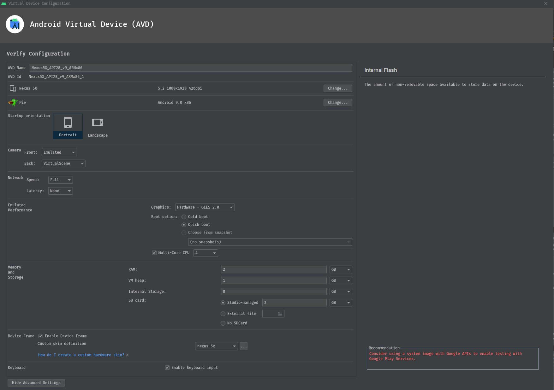This screenshot has width=554, height=390.
Task: Open the Back camera VirtualScene dropdown
Action: 64,163
